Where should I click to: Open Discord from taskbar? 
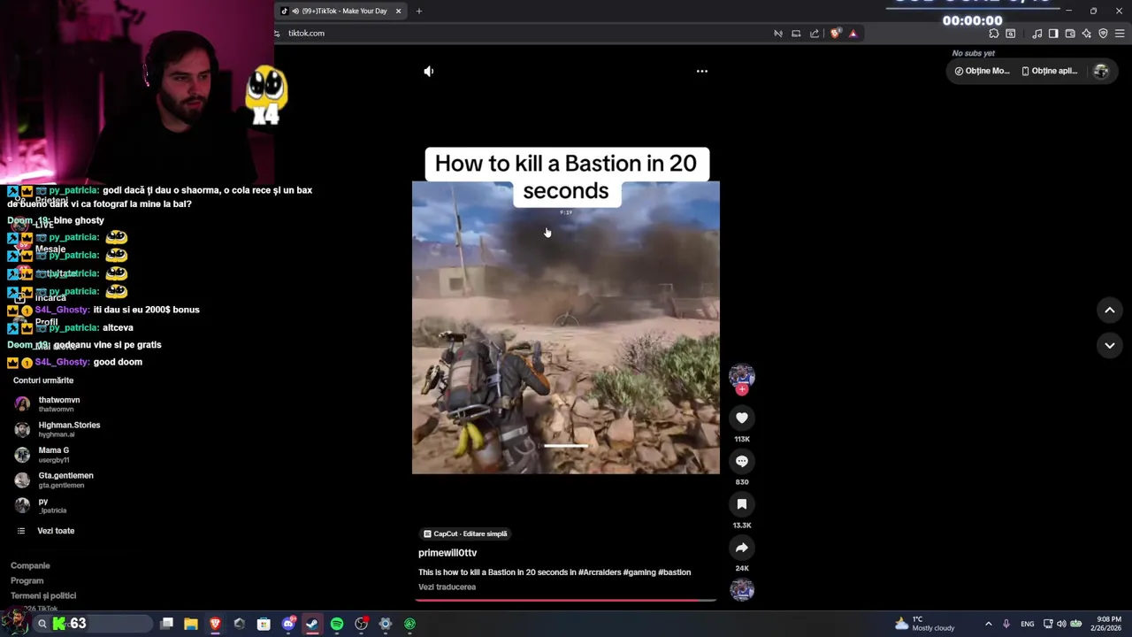(x=288, y=624)
